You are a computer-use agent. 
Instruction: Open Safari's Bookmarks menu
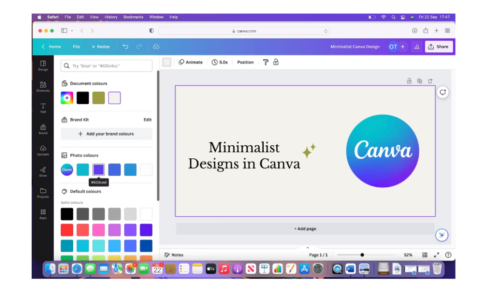(133, 17)
